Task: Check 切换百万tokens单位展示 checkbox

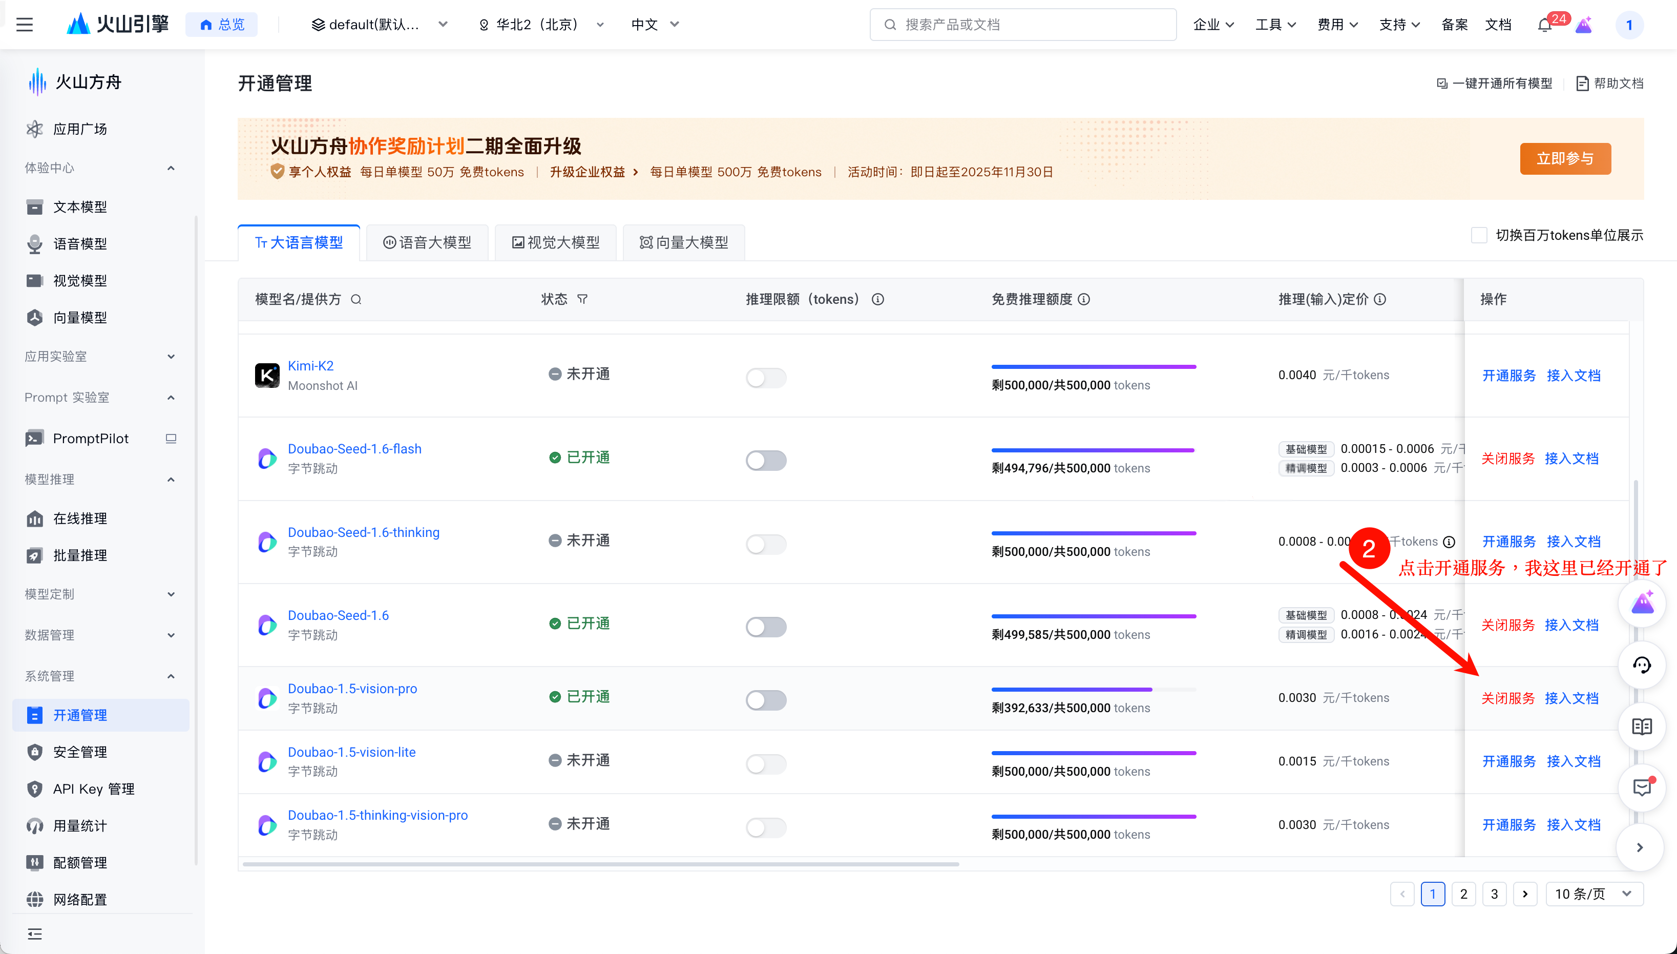Action: coord(1478,235)
